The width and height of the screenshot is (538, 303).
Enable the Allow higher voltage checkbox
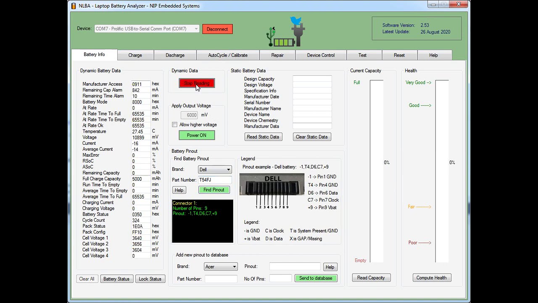click(x=174, y=125)
